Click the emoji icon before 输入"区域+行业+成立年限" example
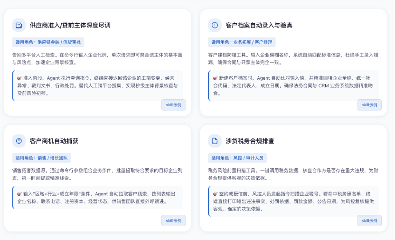The height and width of the screenshot is (240, 395). coord(19,194)
